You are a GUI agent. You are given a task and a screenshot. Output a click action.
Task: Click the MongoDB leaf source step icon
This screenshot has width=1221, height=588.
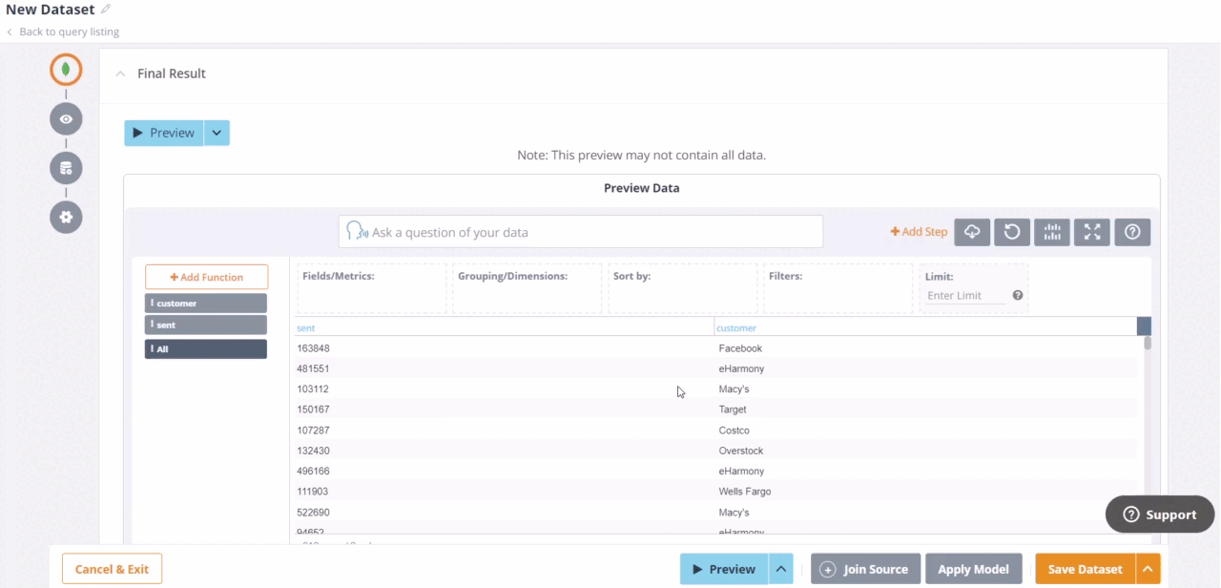point(66,70)
